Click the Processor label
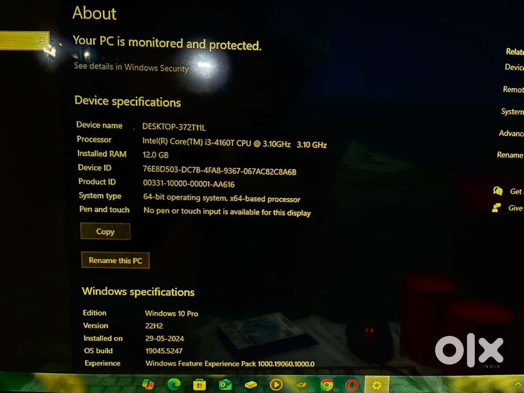This screenshot has width=524, height=393. pos(94,139)
